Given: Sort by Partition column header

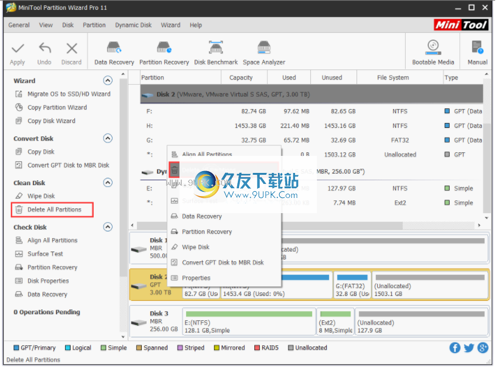Looking at the screenshot, I should [180, 77].
